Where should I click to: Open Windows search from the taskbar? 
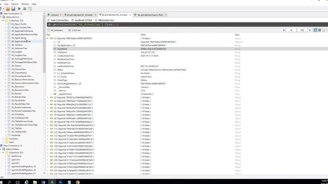9,182
